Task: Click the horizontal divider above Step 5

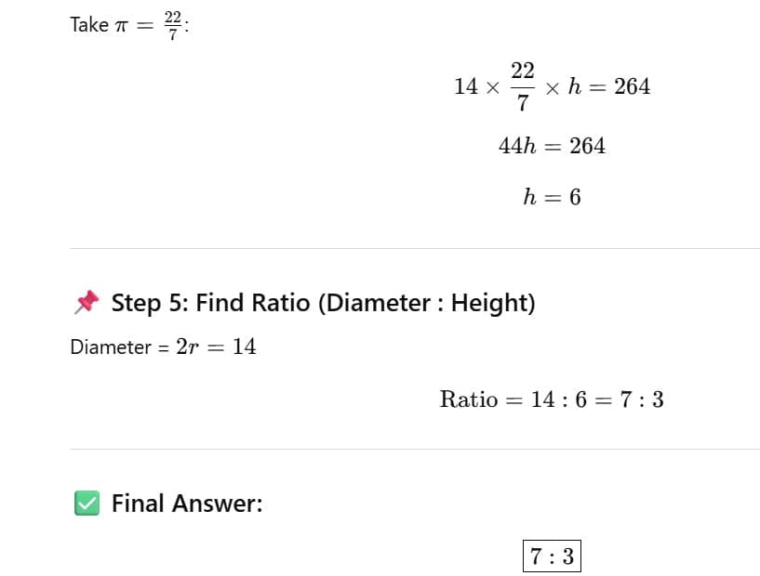Action: (414, 248)
